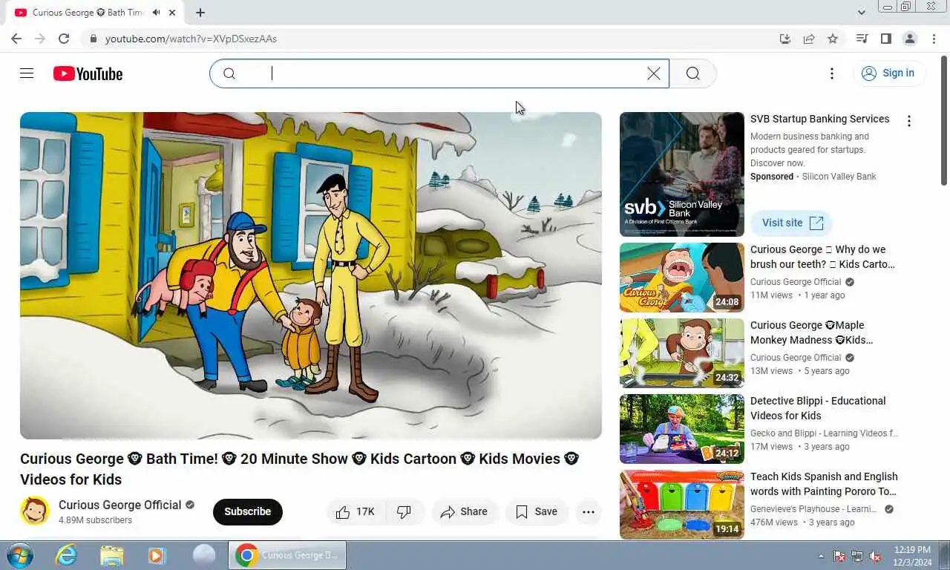Click the video player to pause

click(x=311, y=275)
